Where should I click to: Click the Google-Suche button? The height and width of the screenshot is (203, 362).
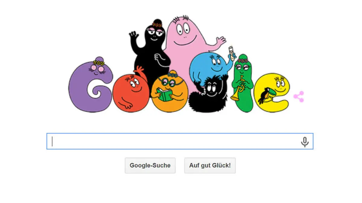150,165
